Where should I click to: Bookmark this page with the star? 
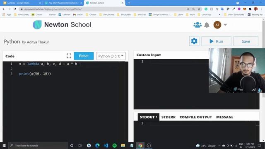(199, 9)
